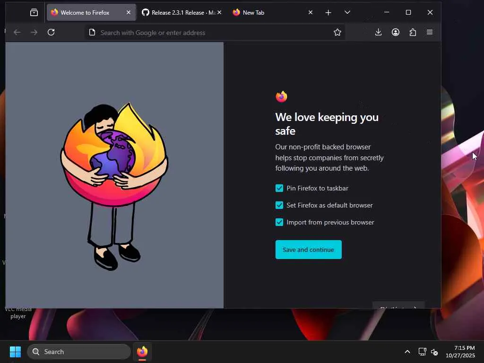Uncheck Import from previous browser
The width and height of the screenshot is (484, 363).
point(279,222)
